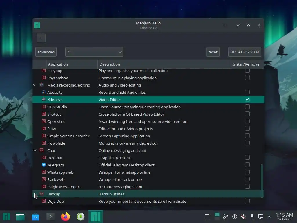Click the Kdenlive app icon
The image size is (297, 223).
pyautogui.click(x=44, y=99)
